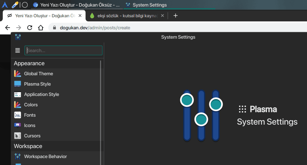
Task: Click the Workspace Behavior sliders icon
Action: pyautogui.click(x=18, y=156)
